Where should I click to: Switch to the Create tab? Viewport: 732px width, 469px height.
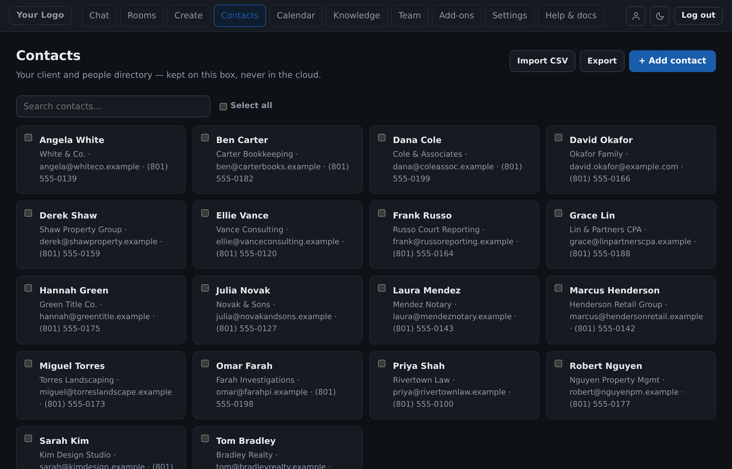click(189, 15)
